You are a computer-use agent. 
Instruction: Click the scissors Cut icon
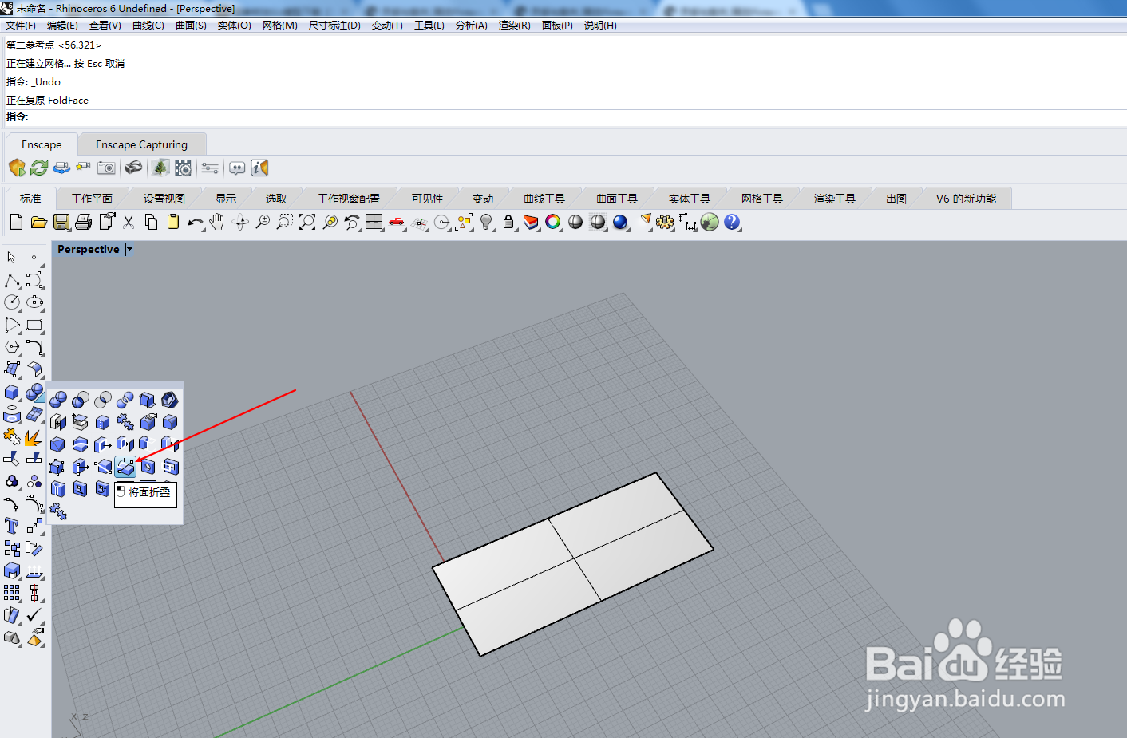tap(128, 222)
